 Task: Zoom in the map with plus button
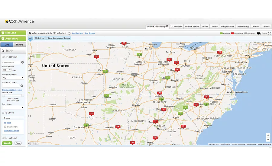coord(268,135)
